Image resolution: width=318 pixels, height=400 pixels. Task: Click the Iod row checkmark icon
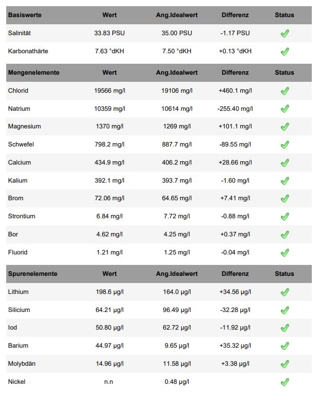tap(285, 328)
